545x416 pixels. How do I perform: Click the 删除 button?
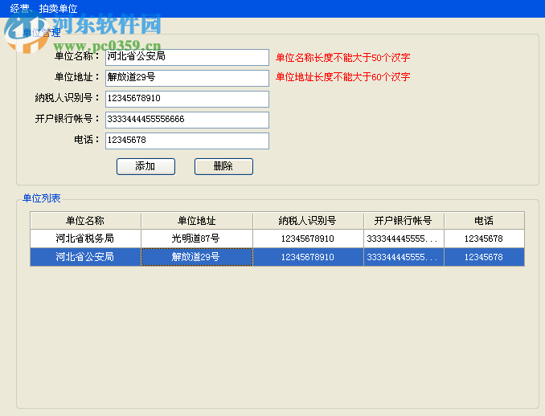[x=223, y=167]
